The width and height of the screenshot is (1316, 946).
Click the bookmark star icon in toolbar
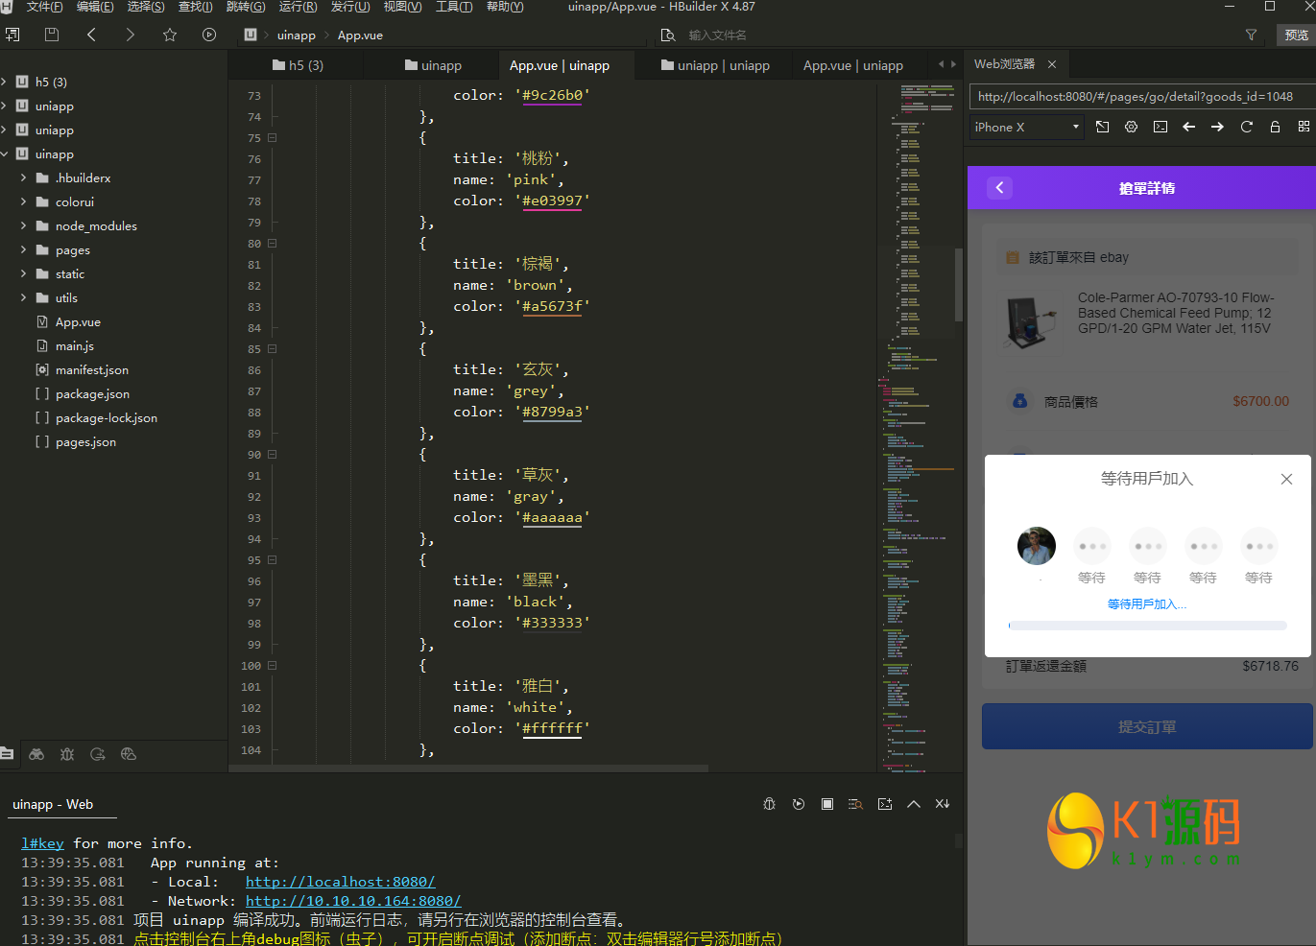170,35
